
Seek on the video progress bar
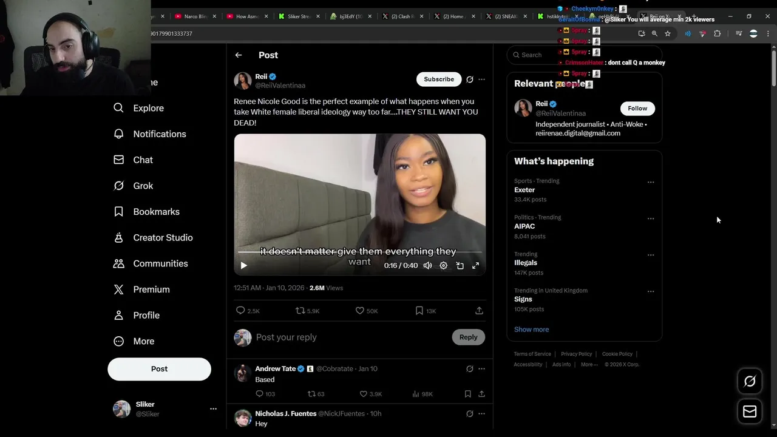click(x=360, y=251)
